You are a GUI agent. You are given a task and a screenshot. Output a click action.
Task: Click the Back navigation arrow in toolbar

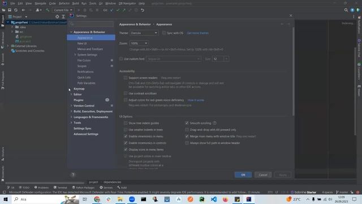tap(23, 10)
